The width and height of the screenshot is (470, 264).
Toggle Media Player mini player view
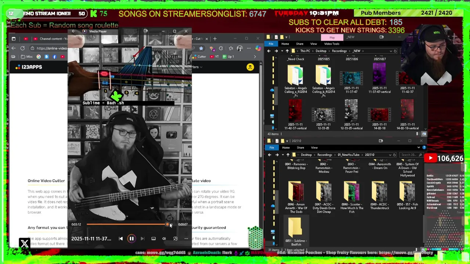coord(175,239)
